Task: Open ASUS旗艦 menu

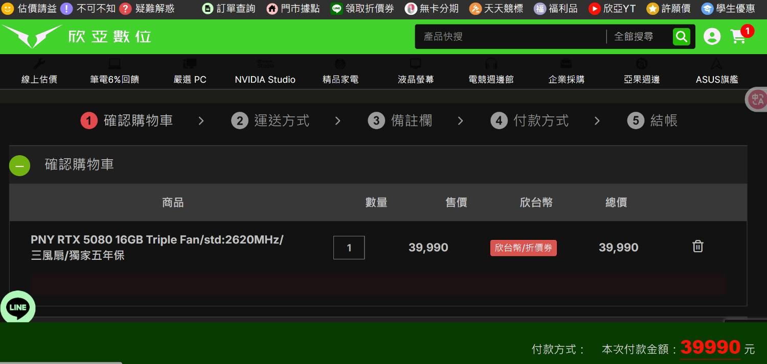Action: [x=717, y=71]
